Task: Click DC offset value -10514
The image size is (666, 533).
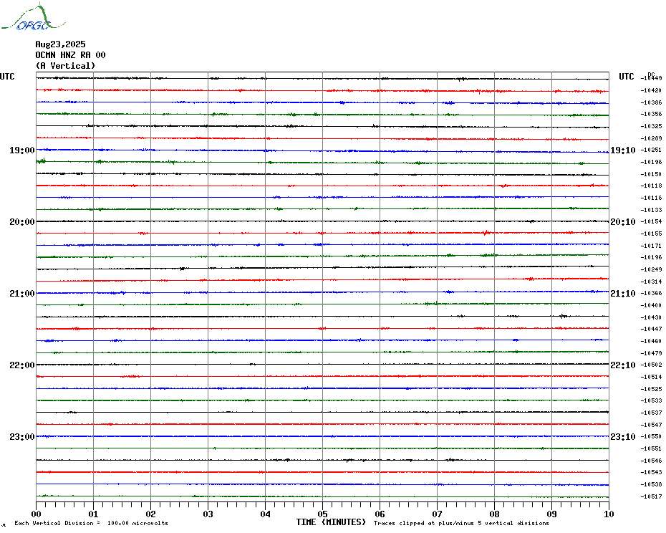Action: pyautogui.click(x=652, y=377)
